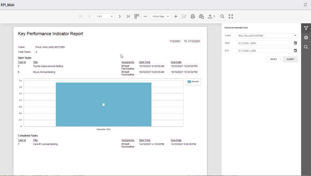Open the export options gear tab
The width and height of the screenshot is (311, 176).
(306, 38)
